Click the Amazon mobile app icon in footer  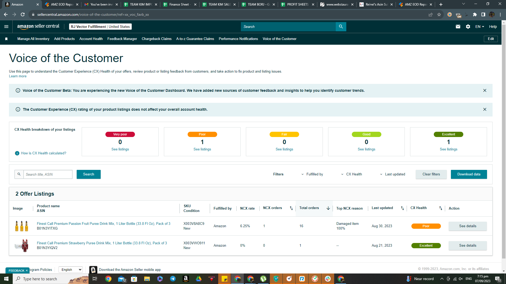(93, 270)
